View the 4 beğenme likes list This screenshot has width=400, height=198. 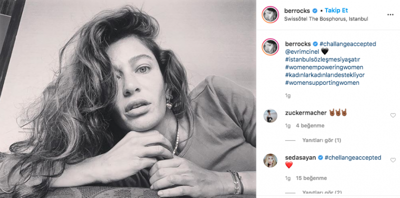310,126
